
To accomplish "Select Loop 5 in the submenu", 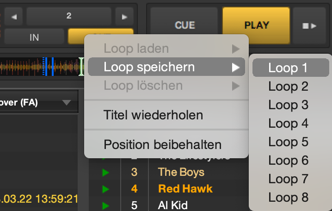I will [289, 142].
